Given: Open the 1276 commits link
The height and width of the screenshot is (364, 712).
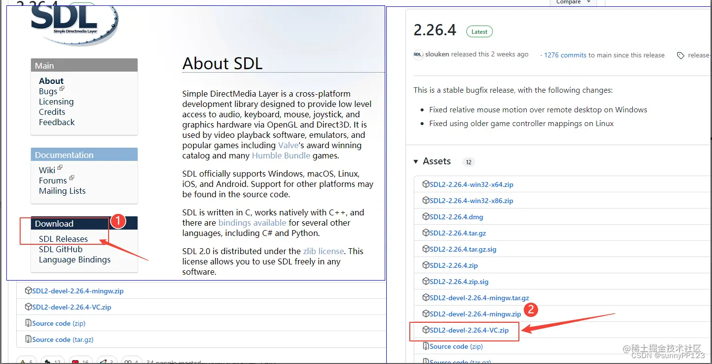Looking at the screenshot, I should coord(565,55).
